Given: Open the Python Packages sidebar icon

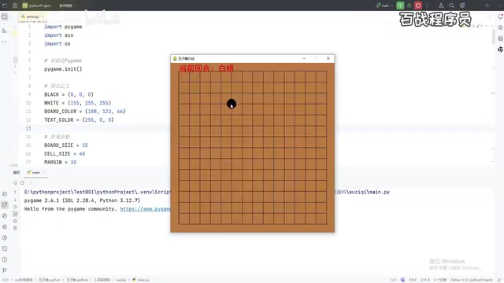Looking at the screenshot, I should click(x=5, y=194).
